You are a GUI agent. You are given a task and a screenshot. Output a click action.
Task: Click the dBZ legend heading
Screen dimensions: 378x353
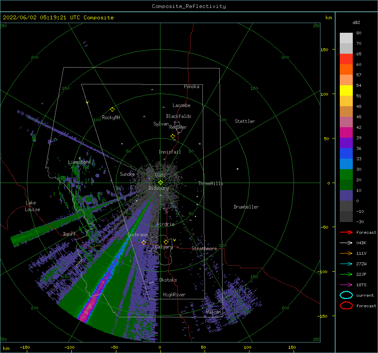[356, 23]
